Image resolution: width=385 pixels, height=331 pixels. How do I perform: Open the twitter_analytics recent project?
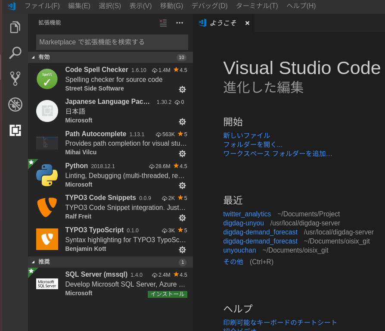click(x=247, y=214)
